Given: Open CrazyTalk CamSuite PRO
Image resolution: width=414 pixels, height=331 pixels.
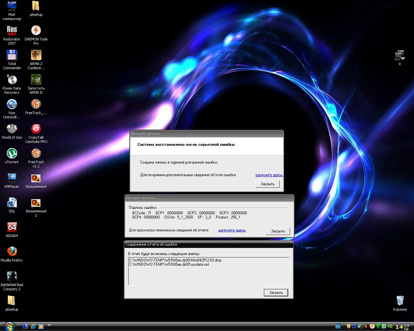Looking at the screenshot, I should tap(36, 133).
